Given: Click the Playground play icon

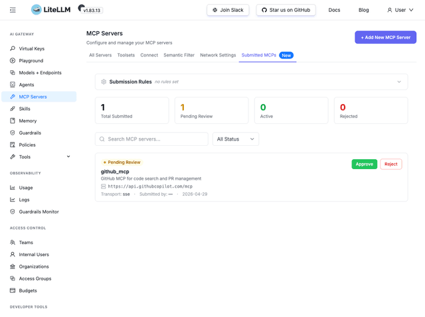Looking at the screenshot, I should (x=13, y=60).
